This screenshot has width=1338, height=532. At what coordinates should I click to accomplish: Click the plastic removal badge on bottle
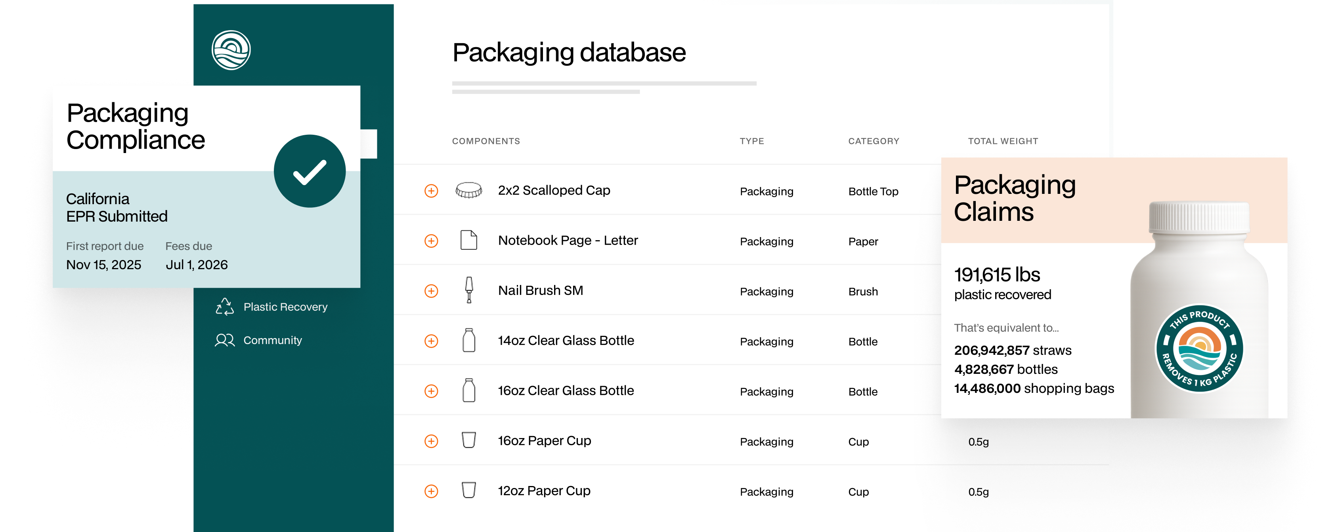[1199, 348]
